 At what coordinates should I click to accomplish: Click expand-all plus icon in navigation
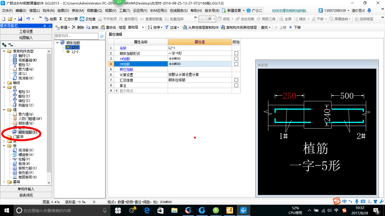4,44
